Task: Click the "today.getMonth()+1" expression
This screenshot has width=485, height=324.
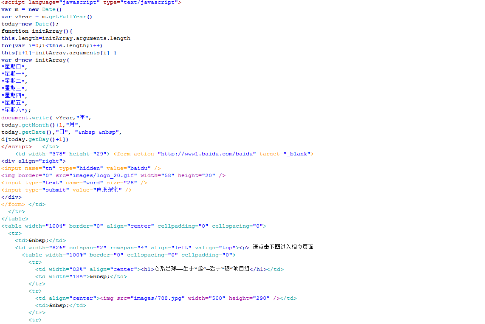Action: (32, 125)
